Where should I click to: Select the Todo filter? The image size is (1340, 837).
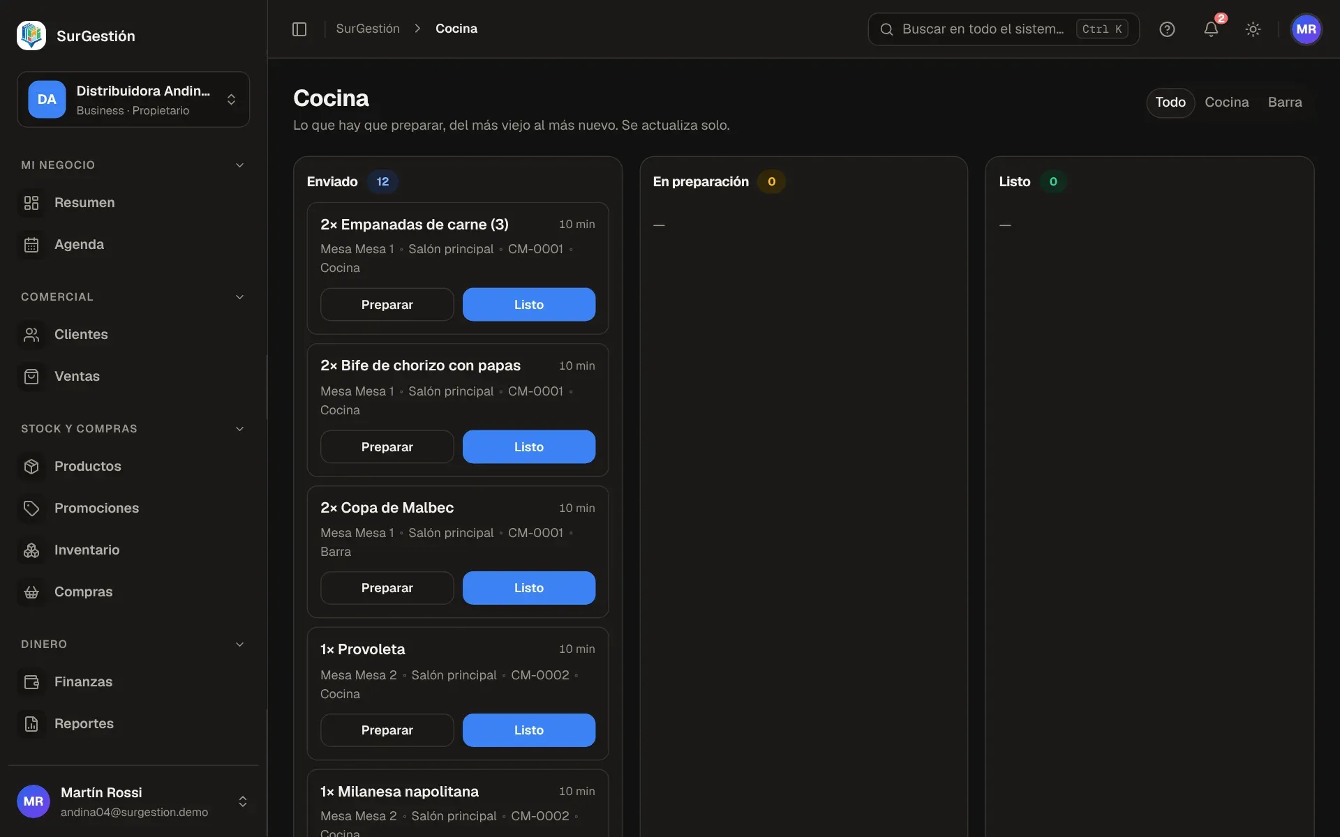coord(1170,103)
